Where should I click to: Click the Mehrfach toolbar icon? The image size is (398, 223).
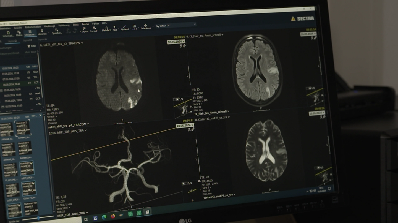106,29
